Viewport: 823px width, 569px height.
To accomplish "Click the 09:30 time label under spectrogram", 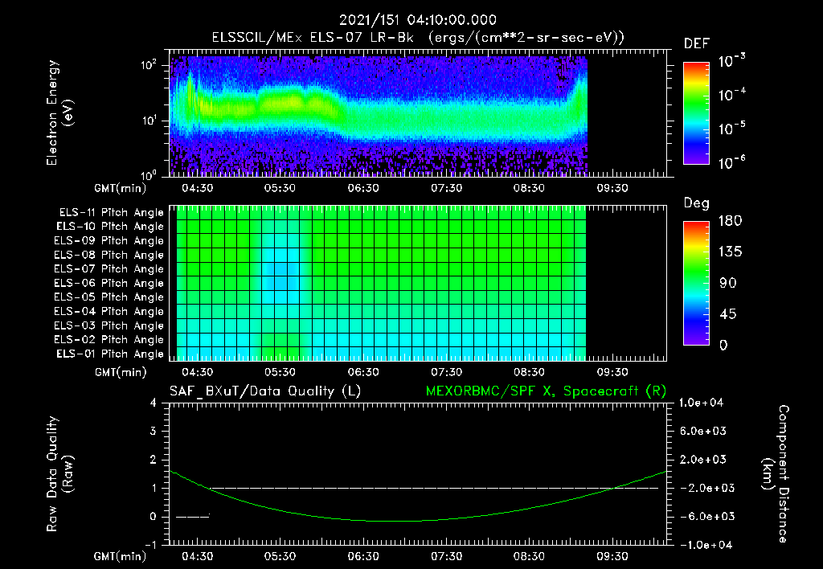I will pyautogui.click(x=612, y=188).
